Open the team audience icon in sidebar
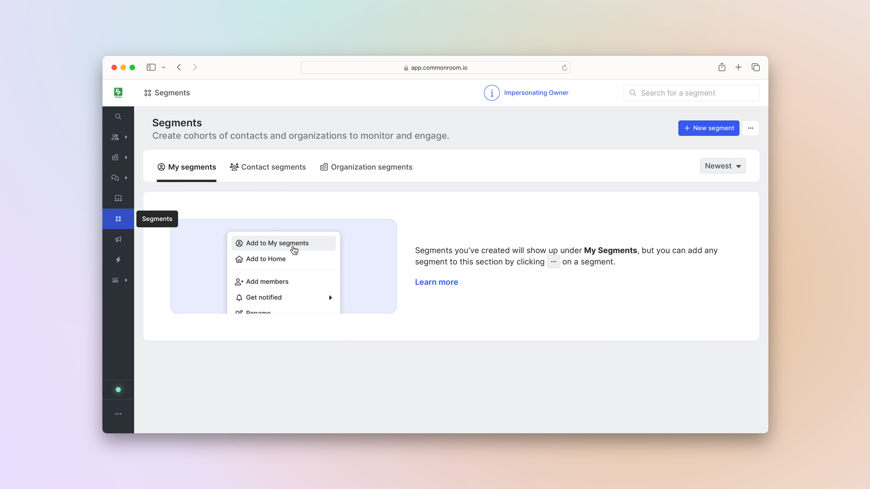 pos(118,198)
